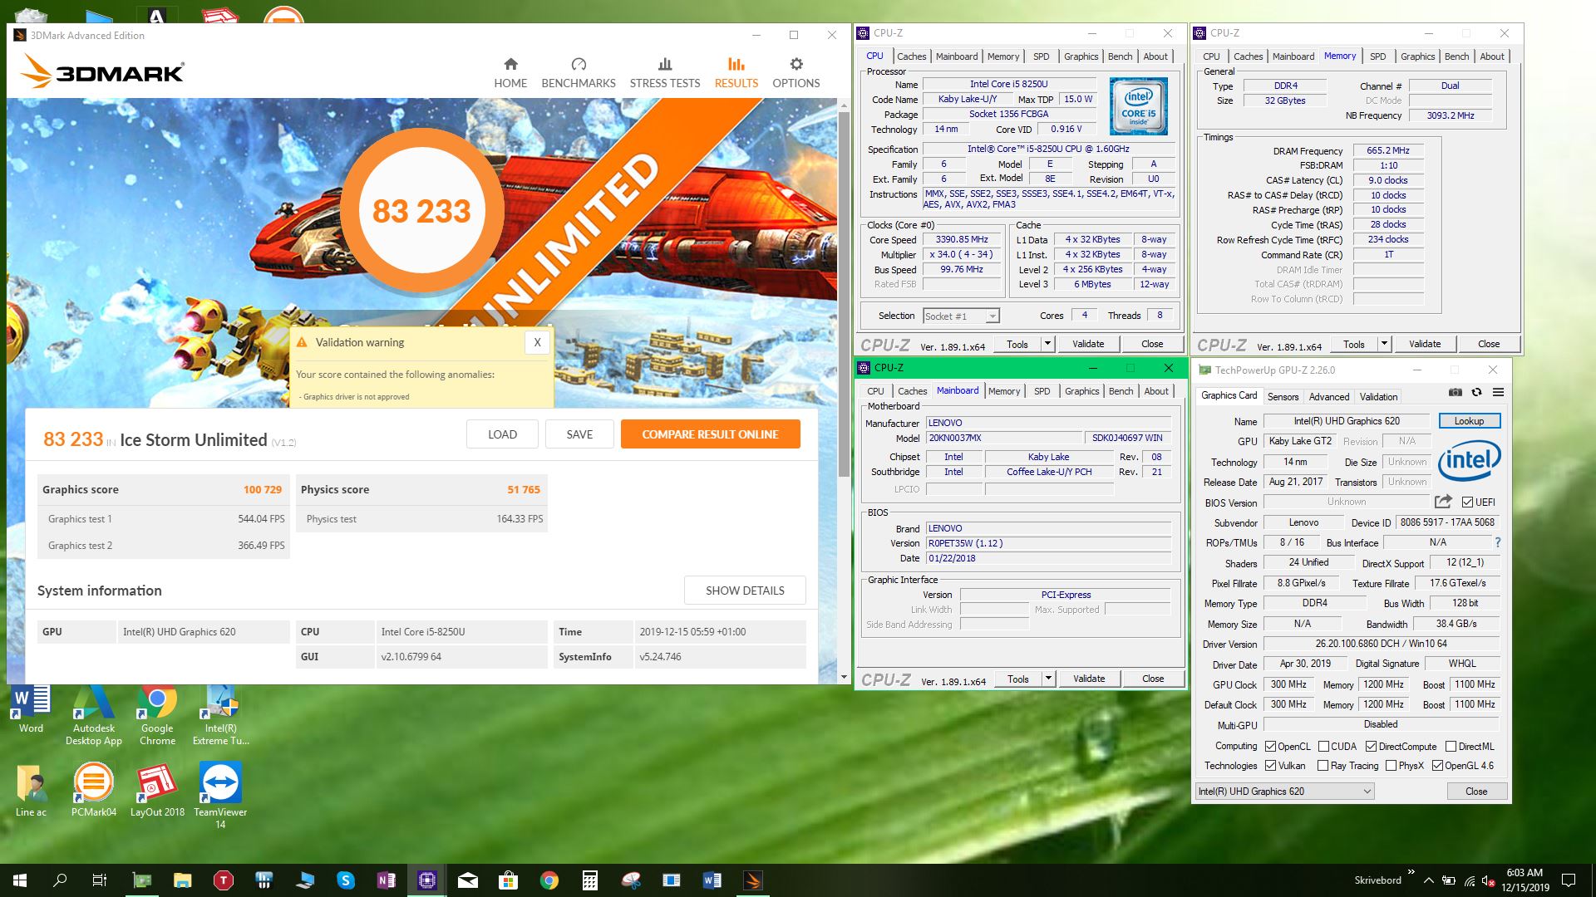Switch to Bench tab in the CPU-Z window on the Mainboard tab
The image size is (1596, 897).
click(x=1121, y=391)
